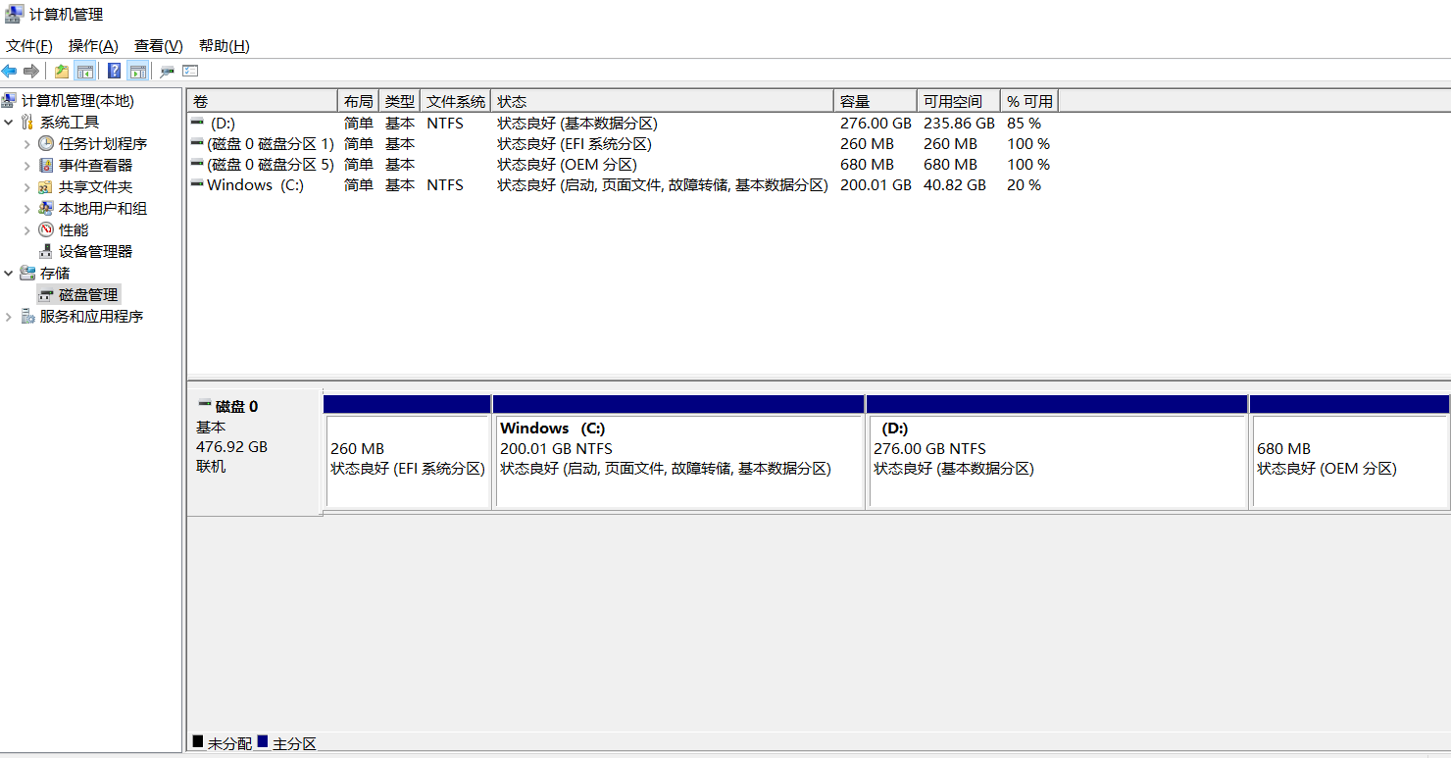Expand the 任务计划程序 node arrow
This screenshot has width=1451, height=758.
pos(27,143)
